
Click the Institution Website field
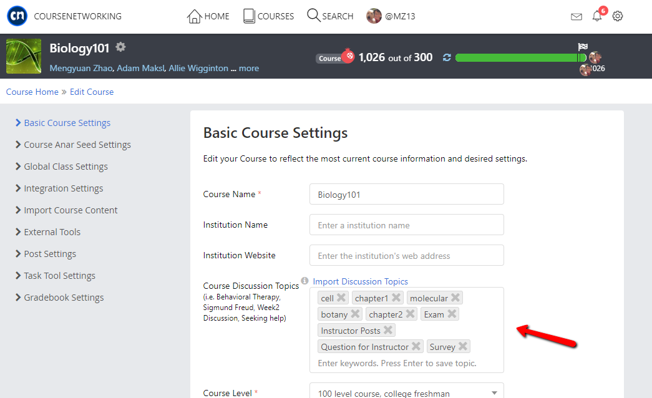pos(407,255)
